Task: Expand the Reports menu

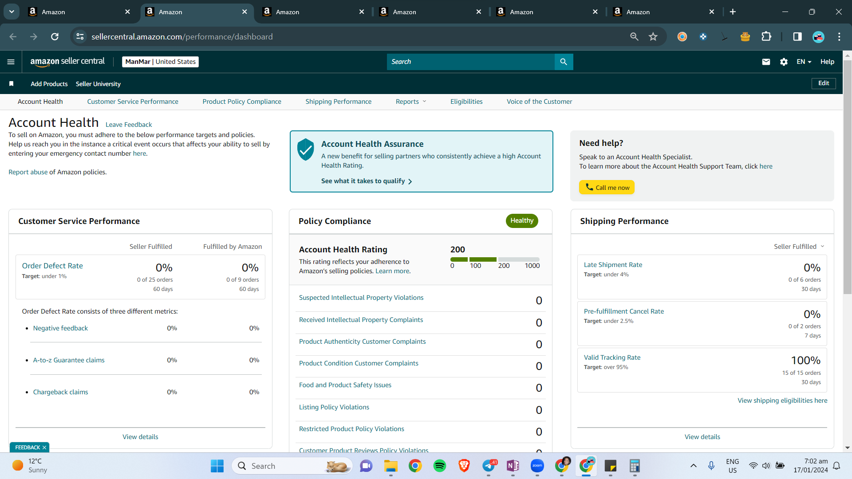Action: [x=411, y=102]
